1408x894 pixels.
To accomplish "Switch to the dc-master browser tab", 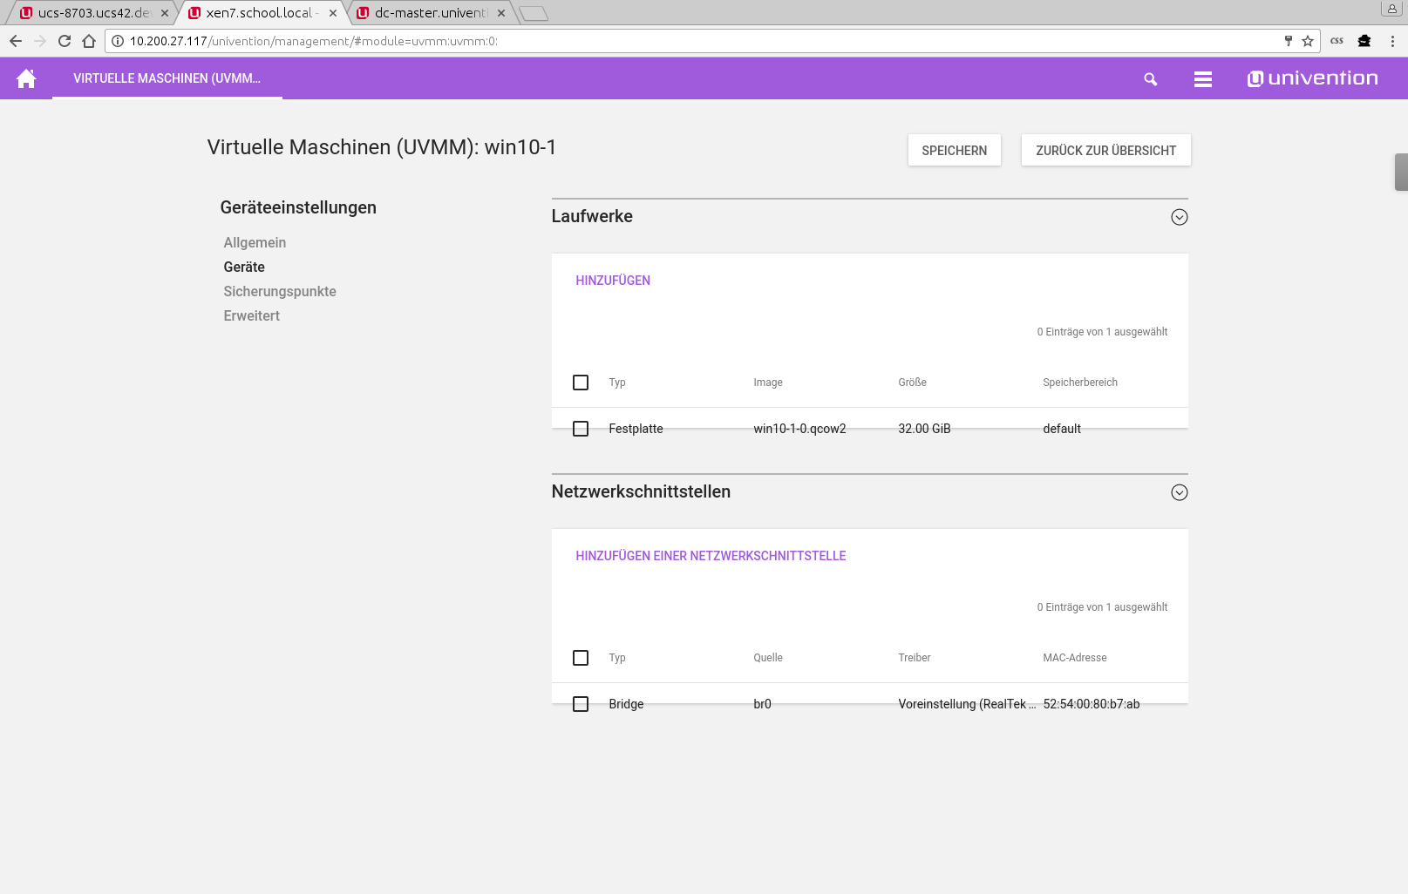I will [430, 13].
